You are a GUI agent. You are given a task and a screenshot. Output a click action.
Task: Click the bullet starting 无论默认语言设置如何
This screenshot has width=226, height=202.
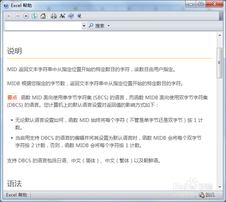point(109,124)
